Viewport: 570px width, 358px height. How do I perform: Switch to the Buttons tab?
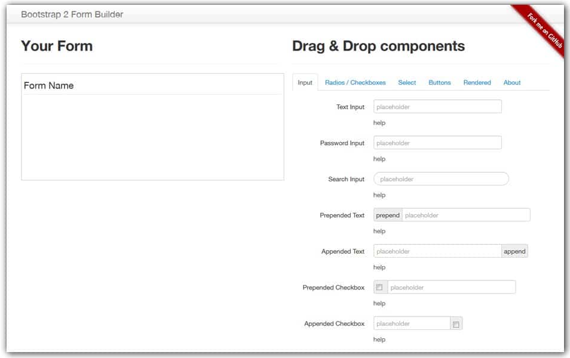(439, 82)
